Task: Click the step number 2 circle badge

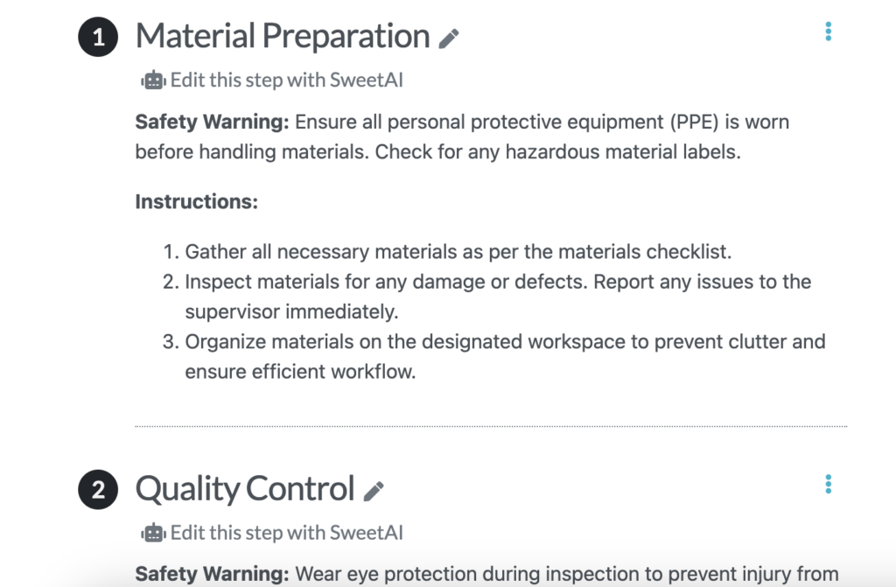Action: point(98,490)
